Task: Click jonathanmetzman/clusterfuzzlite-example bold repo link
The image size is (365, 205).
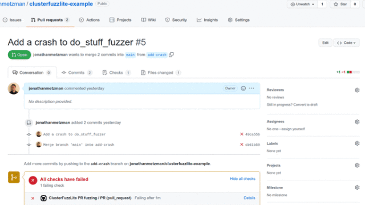Action: point(170,164)
